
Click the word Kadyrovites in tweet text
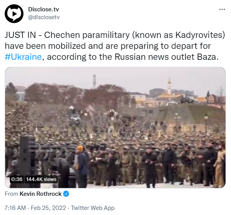click(199, 35)
